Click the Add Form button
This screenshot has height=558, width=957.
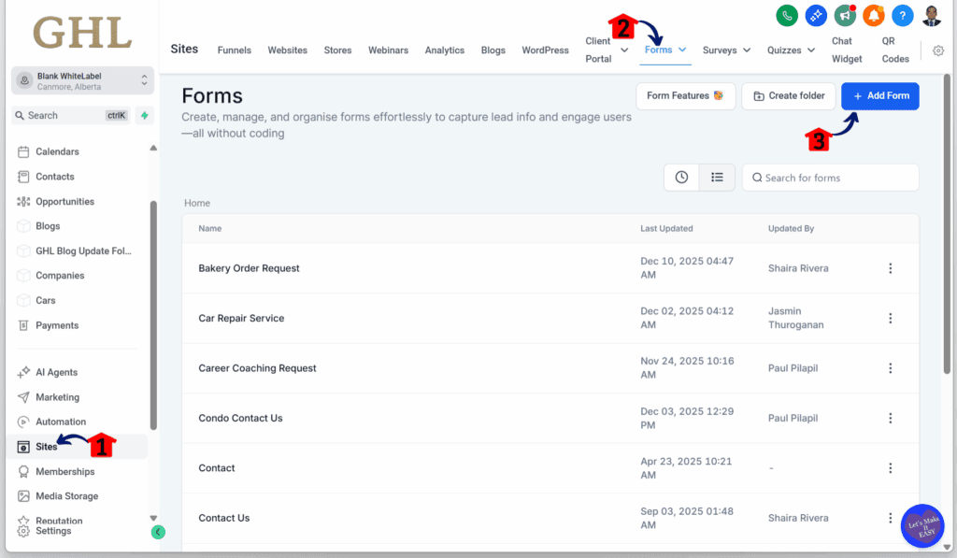coord(879,96)
